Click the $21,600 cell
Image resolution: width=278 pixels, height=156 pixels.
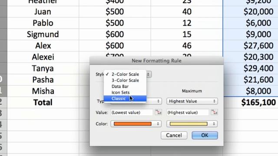point(250,80)
